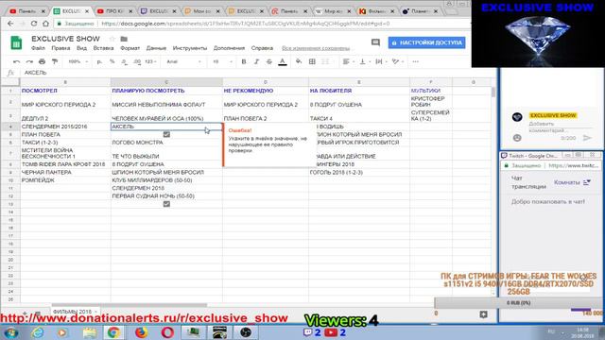
Task: Increase decimal places button
Action: coord(137,61)
